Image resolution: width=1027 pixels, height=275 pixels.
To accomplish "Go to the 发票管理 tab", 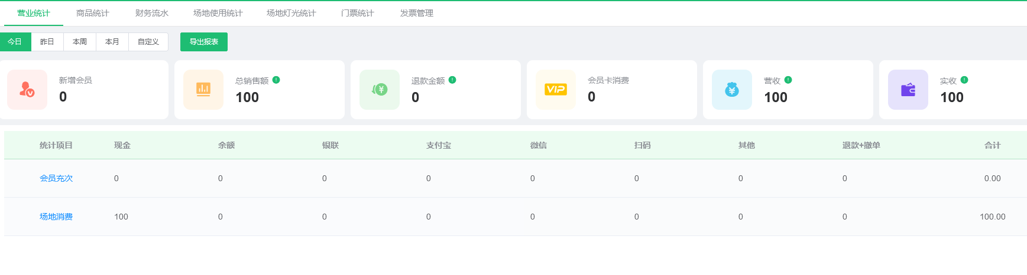I will 417,13.
